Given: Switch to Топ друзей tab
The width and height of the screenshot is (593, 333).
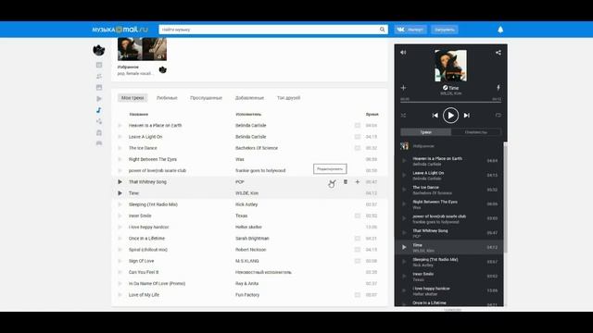Looking at the screenshot, I should 288,98.
